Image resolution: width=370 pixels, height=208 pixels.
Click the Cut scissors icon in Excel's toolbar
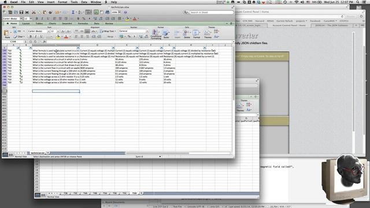click(x=34, y=12)
